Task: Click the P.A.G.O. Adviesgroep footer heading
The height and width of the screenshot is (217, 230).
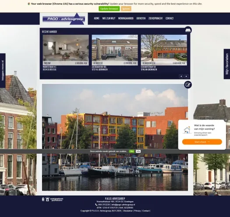Action: click(115, 199)
